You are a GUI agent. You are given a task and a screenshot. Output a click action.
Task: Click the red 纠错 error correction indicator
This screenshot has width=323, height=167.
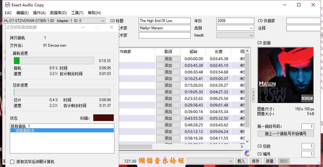point(103,118)
